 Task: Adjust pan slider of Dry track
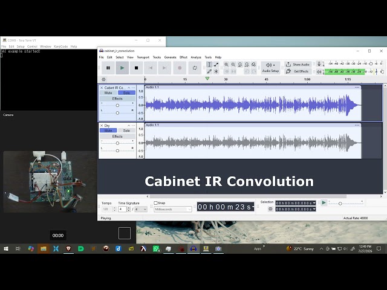pos(117,150)
